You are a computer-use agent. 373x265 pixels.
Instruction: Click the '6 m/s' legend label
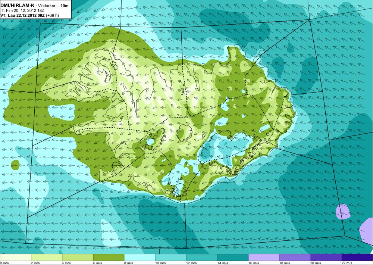tap(97, 263)
